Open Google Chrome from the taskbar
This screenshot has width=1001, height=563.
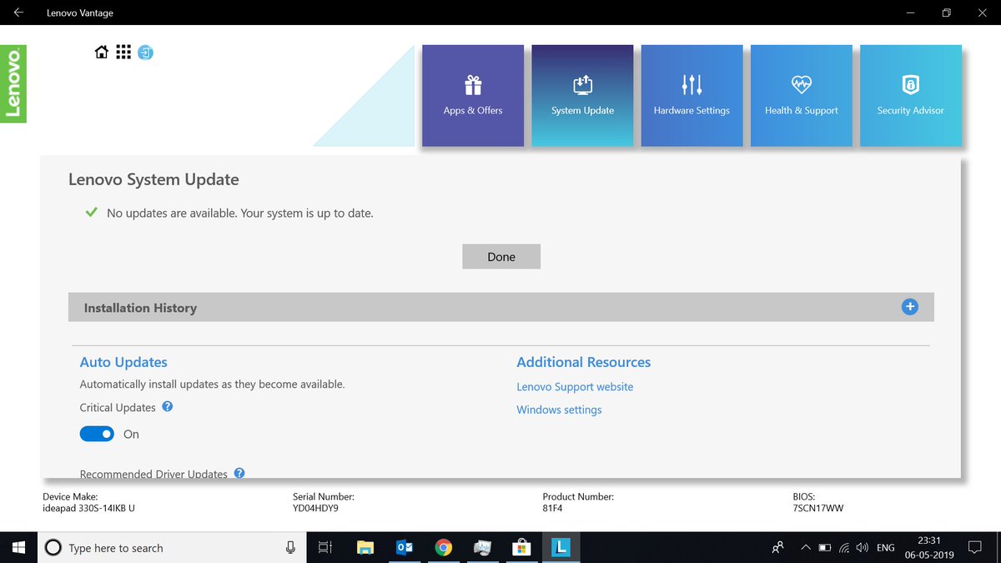444,547
